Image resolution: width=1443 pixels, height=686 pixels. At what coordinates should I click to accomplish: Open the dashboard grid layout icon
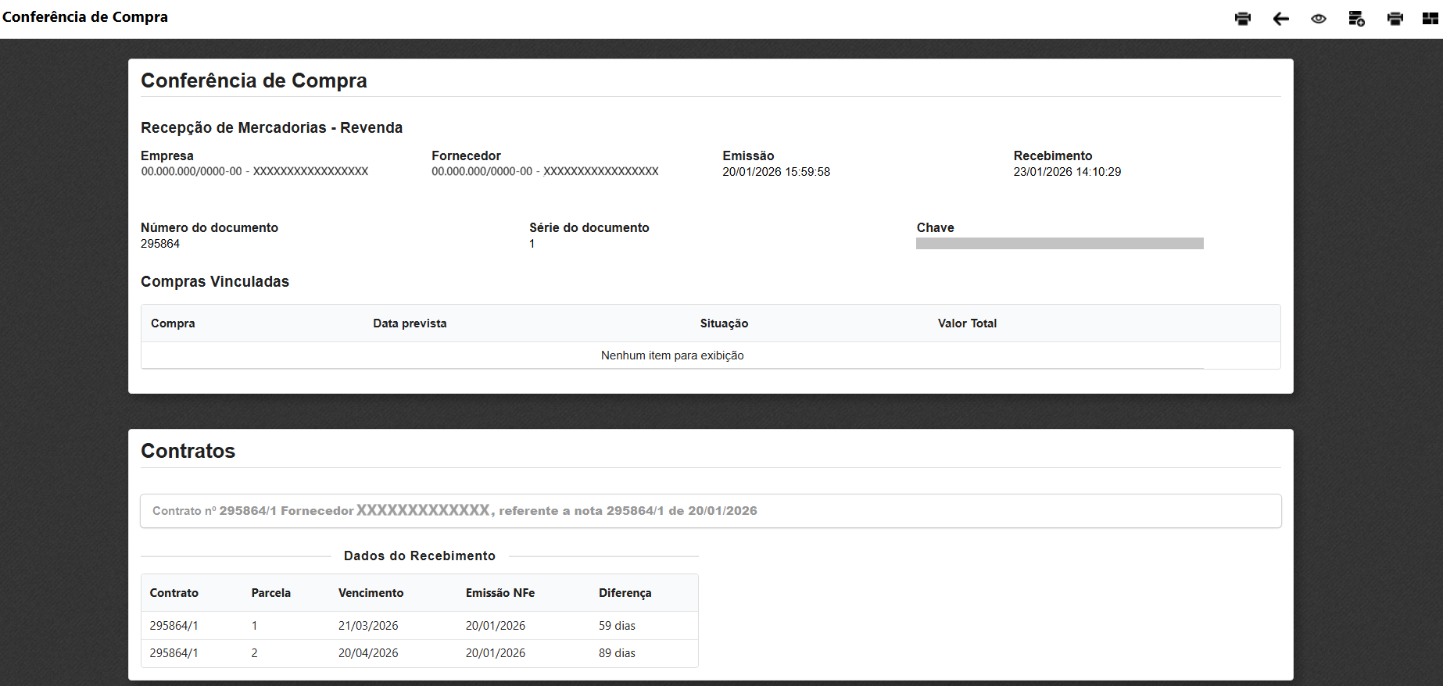click(1430, 19)
